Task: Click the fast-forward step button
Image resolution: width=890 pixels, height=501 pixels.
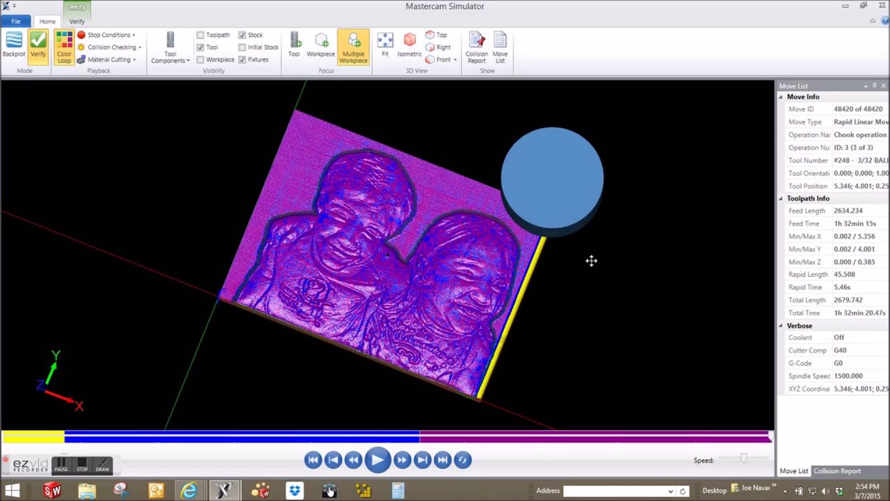Action: coord(402,460)
